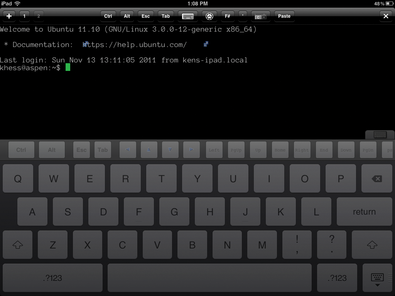Tap the Down text key
Viewport: 395px width, 296px height.
tap(346, 150)
